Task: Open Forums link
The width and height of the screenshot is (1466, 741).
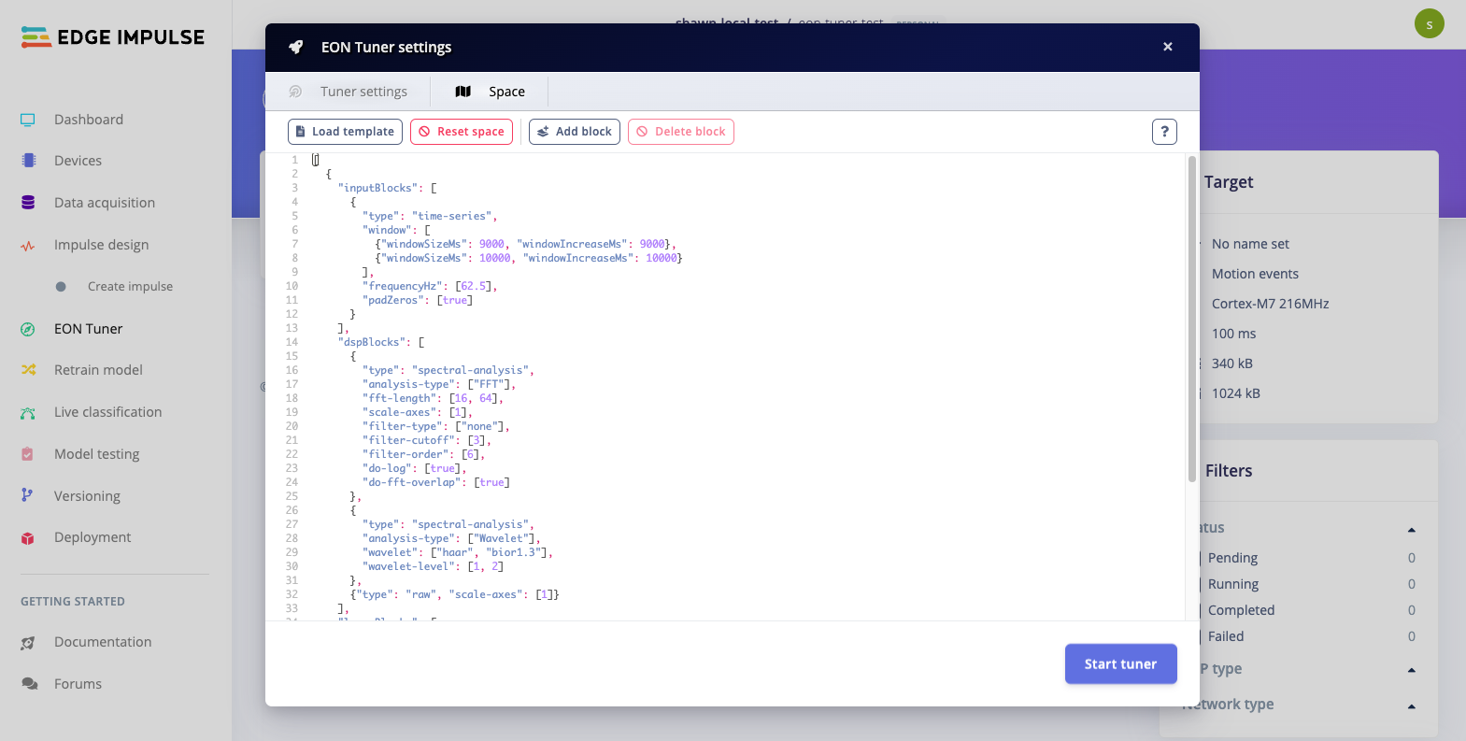Action: (78, 684)
